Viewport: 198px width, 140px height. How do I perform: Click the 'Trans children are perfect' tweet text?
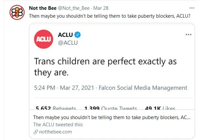(x=105, y=67)
